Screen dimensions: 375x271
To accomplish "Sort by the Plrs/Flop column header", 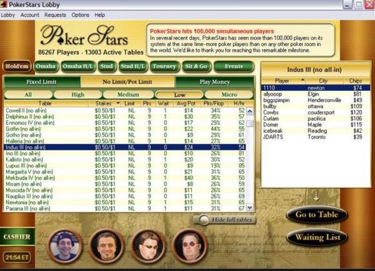I will (x=213, y=103).
